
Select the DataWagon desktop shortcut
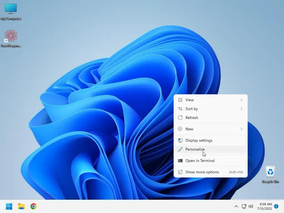(11, 38)
